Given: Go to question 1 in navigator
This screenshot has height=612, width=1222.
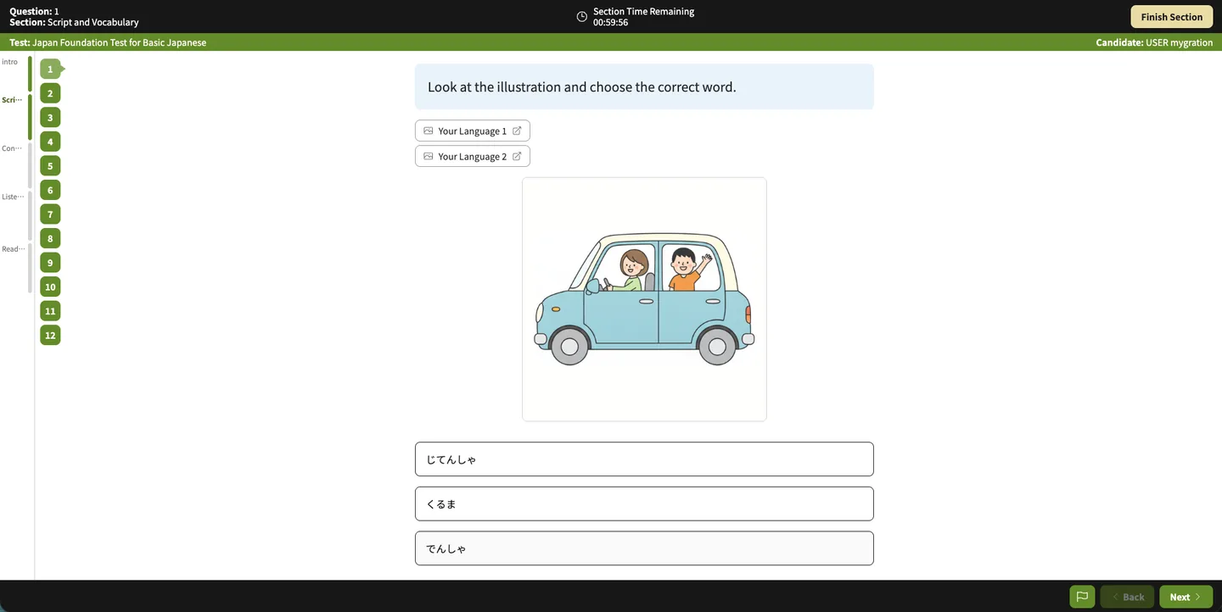Looking at the screenshot, I should point(50,70).
